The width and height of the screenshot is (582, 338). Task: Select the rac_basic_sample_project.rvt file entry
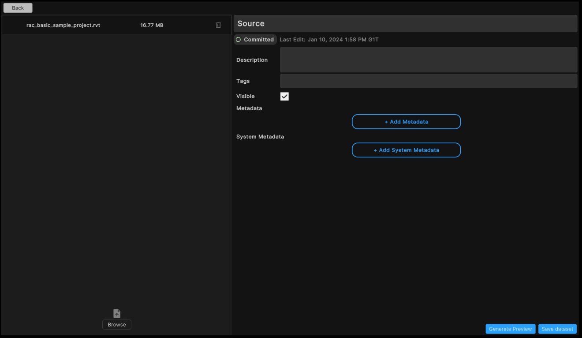point(63,25)
